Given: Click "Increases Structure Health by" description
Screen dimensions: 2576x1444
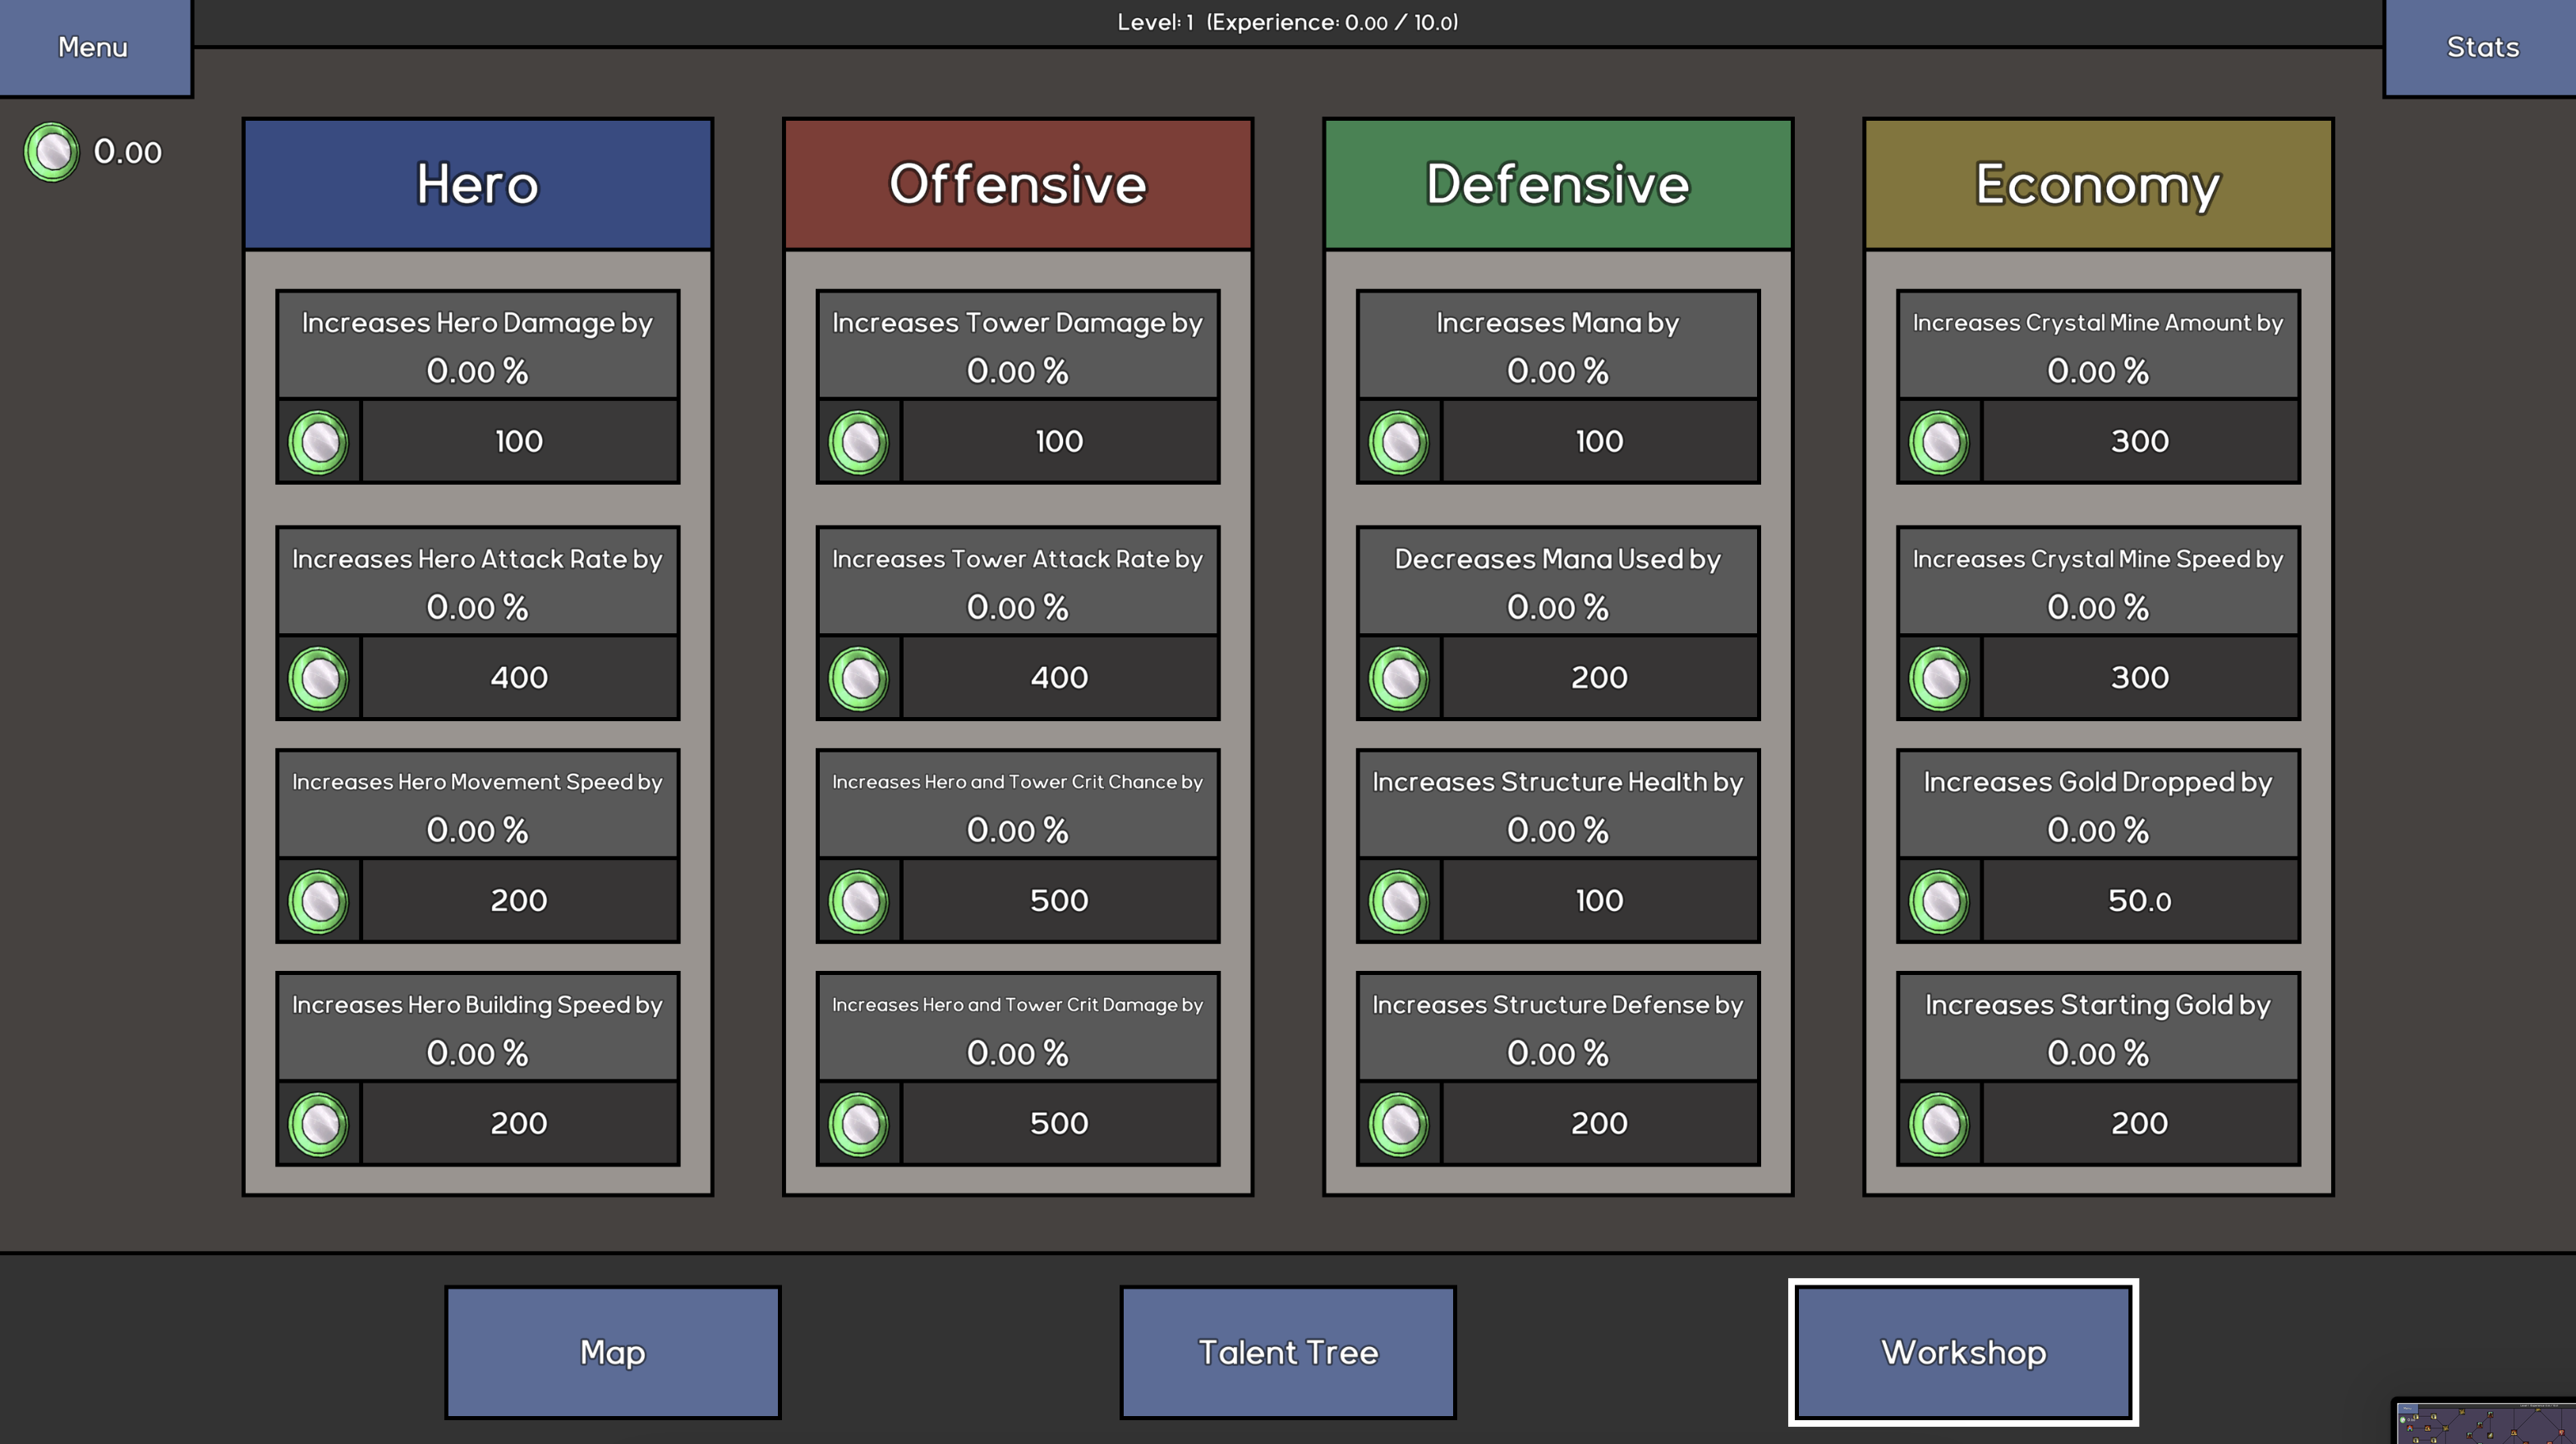Looking at the screenshot, I should pyautogui.click(x=1558, y=782).
